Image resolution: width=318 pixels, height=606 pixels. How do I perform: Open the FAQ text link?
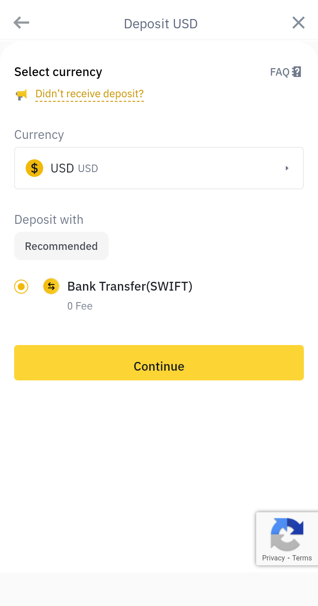(x=280, y=72)
